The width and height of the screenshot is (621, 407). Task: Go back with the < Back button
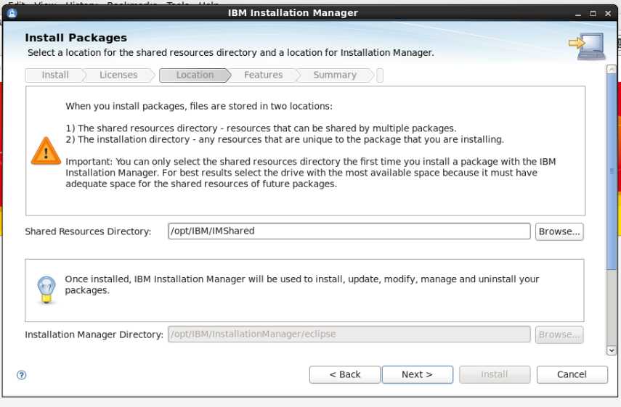coord(345,374)
